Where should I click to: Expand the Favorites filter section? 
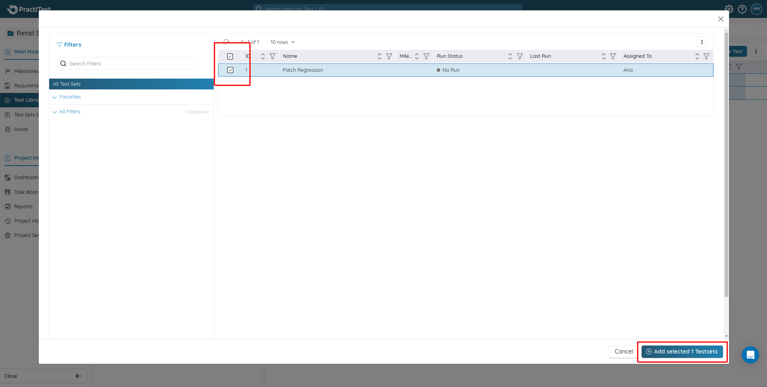(x=70, y=97)
